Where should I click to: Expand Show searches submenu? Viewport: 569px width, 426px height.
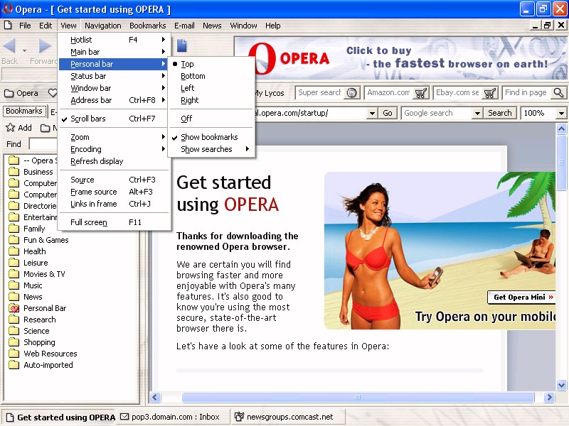[211, 149]
